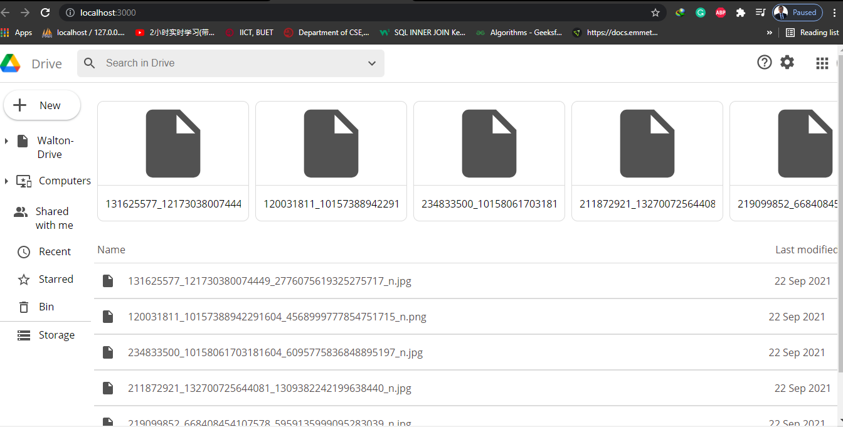Select the Recent clock icon in sidebar
Screen dimensions: 843x427
point(23,251)
